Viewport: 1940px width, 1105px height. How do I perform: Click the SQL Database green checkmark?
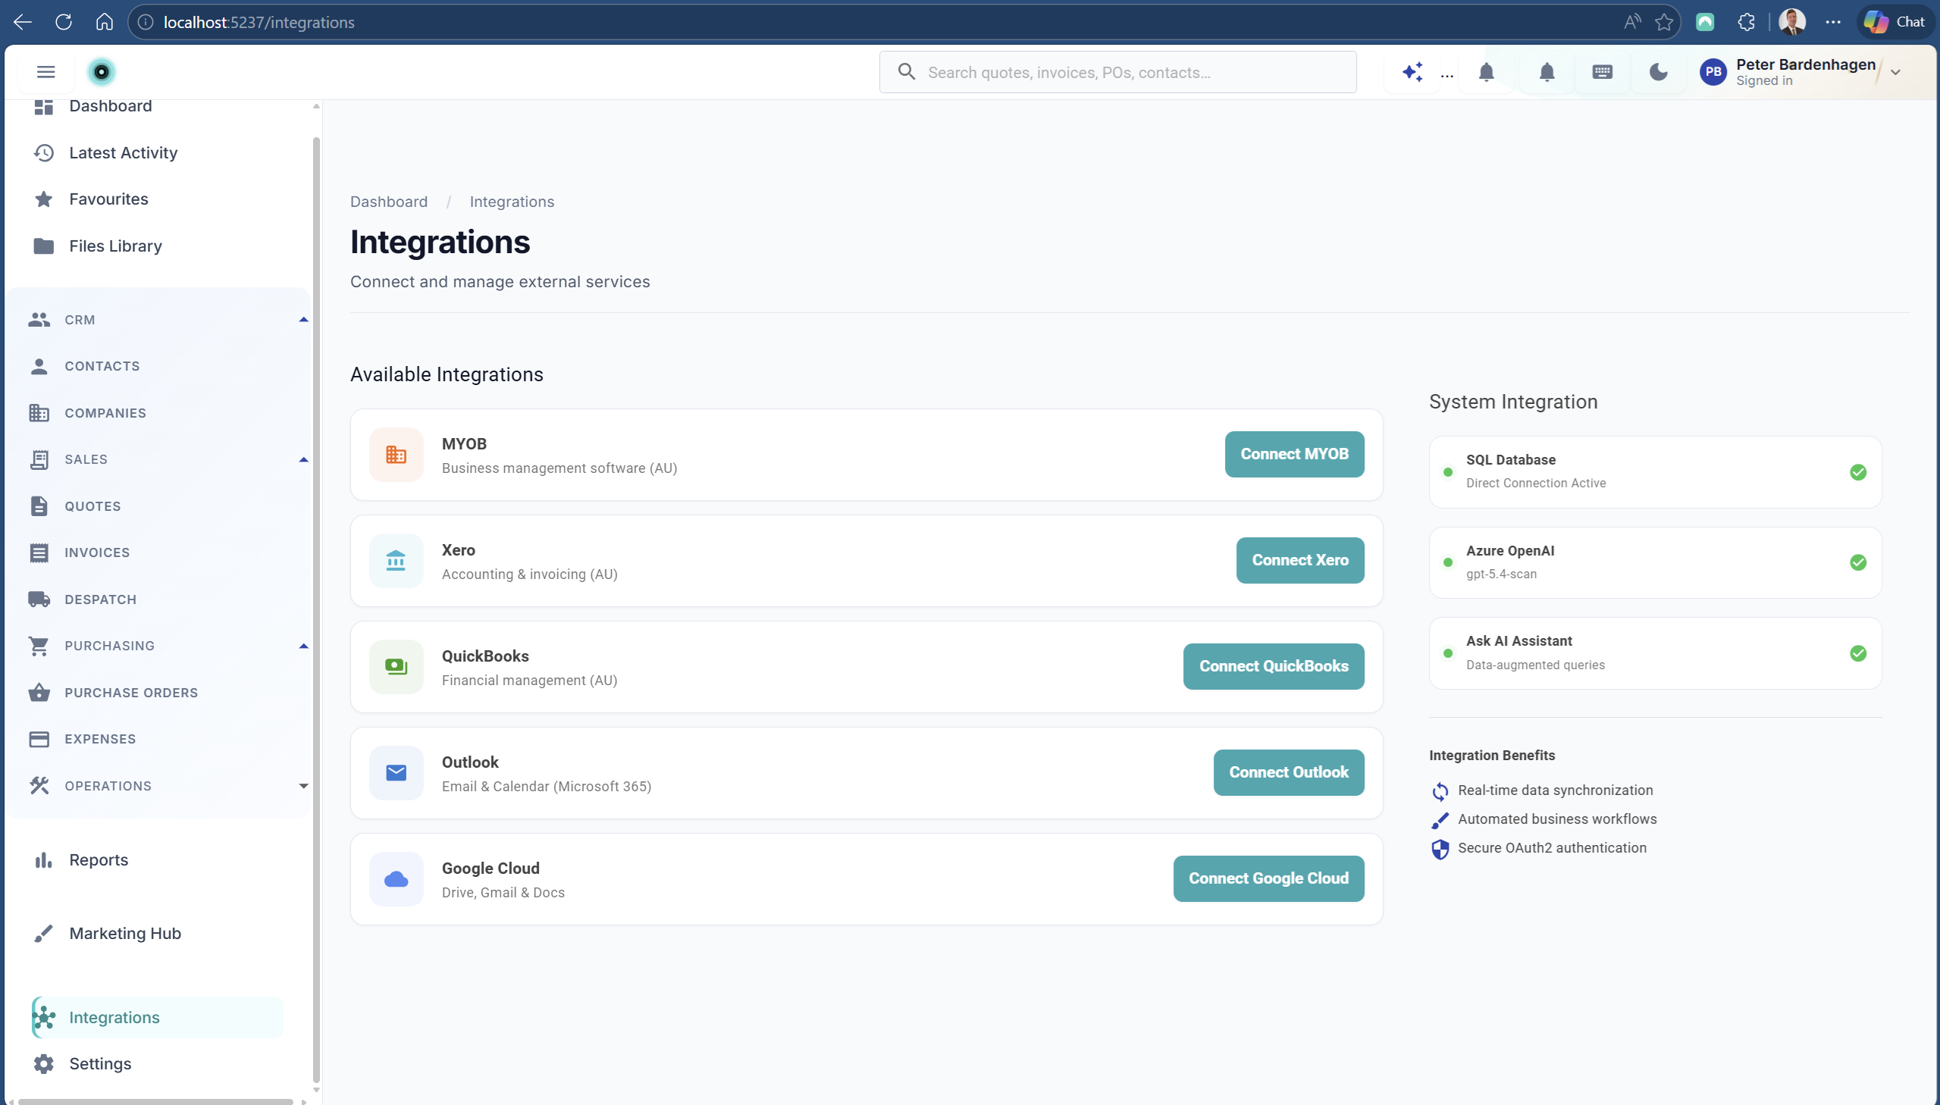click(x=1857, y=472)
